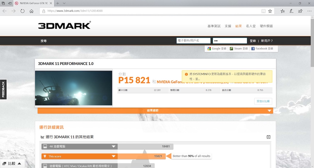Open the favorites hub icon

coord(283,11)
